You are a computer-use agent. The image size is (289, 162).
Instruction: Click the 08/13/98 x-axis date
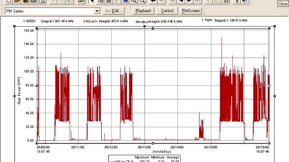(x=144, y=147)
